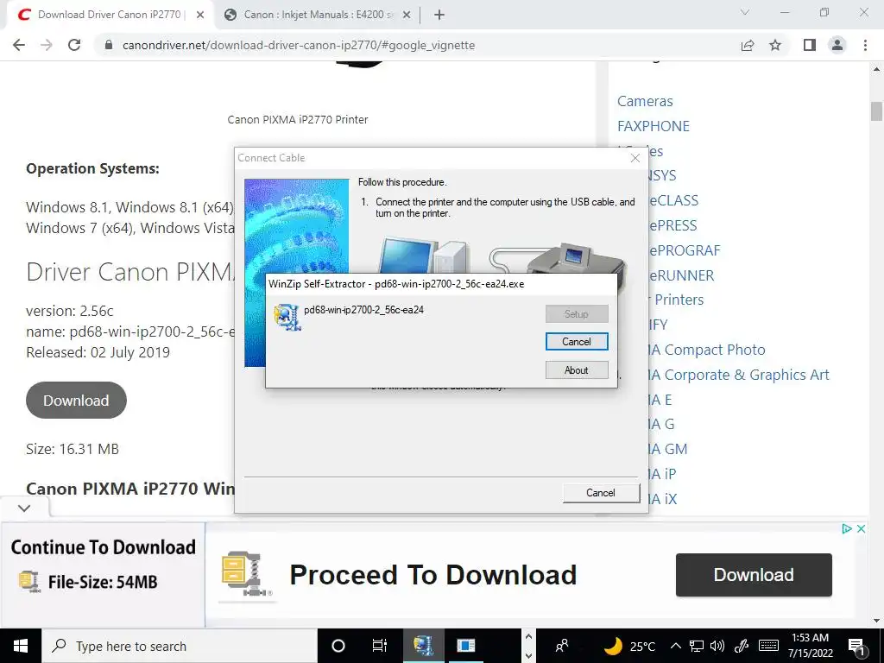Image resolution: width=884 pixels, height=663 pixels.
Task: Open weather widget showing 25°C
Action: pos(629,646)
